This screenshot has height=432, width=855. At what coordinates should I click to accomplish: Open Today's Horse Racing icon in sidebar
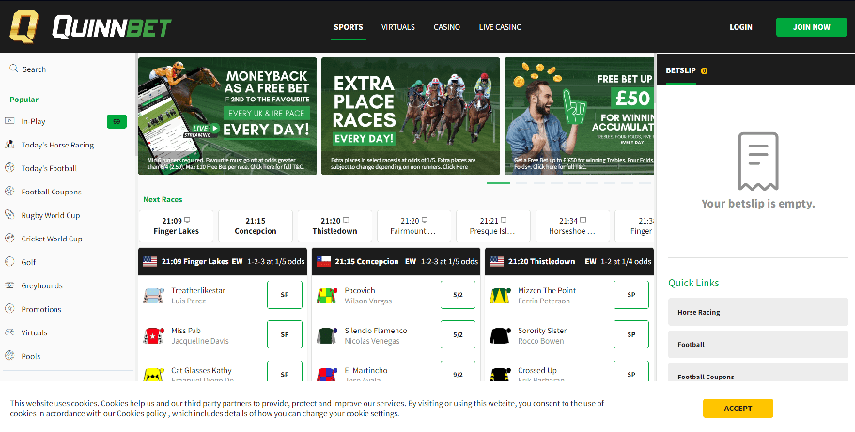pos(9,145)
